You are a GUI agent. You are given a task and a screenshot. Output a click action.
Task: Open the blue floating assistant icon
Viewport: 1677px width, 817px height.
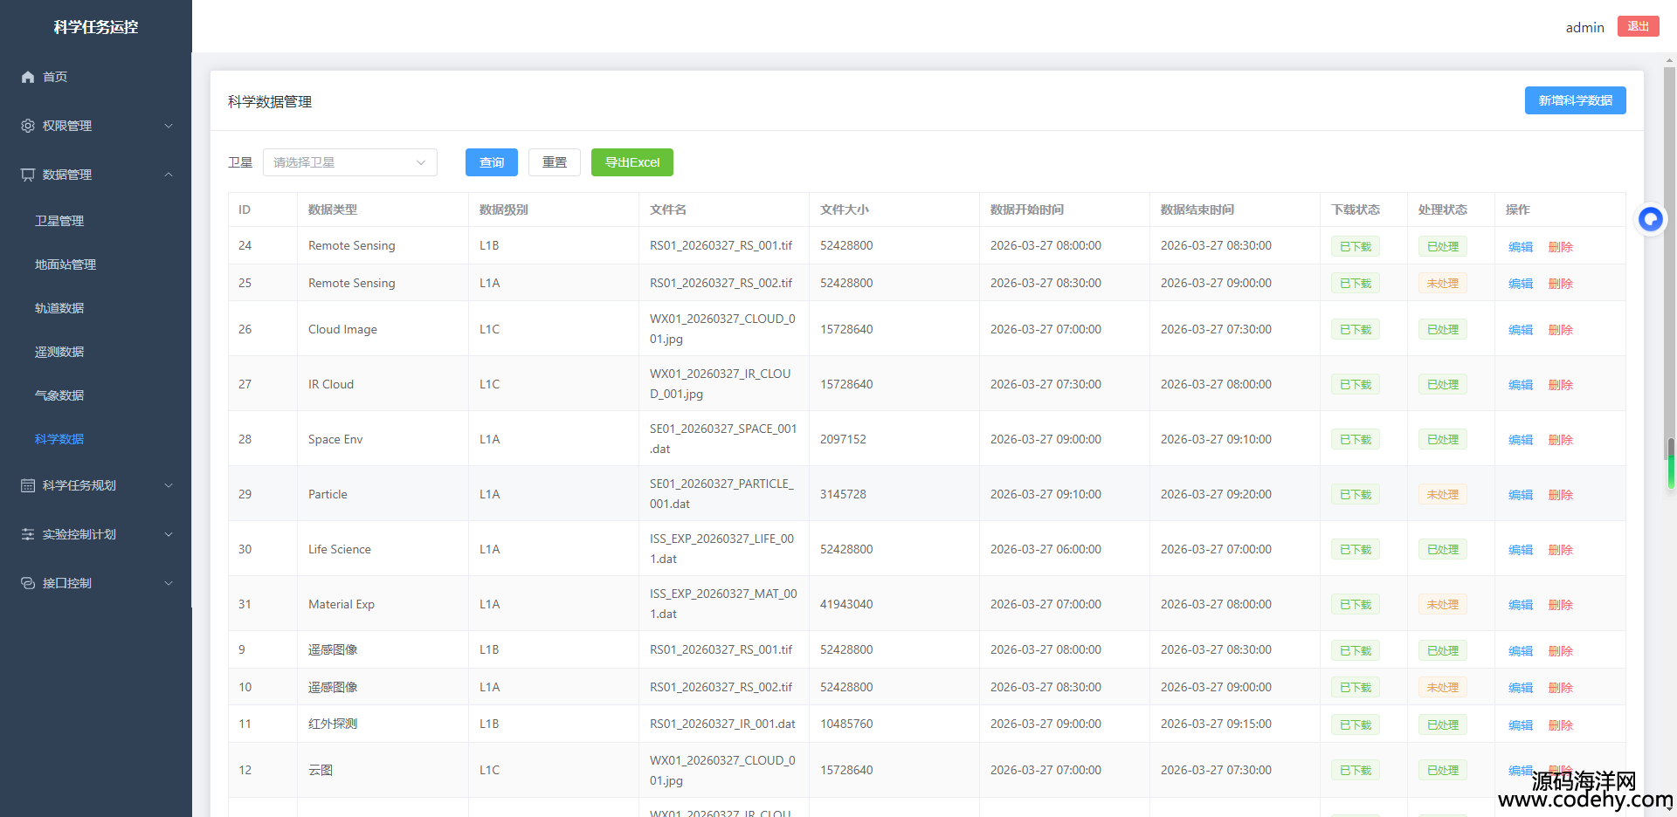pyautogui.click(x=1650, y=219)
